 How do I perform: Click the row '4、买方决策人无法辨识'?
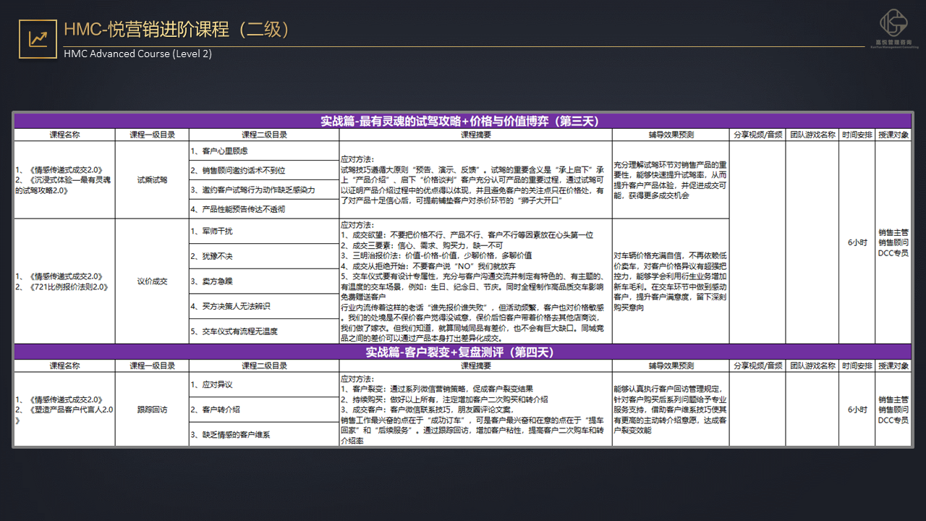coord(263,306)
